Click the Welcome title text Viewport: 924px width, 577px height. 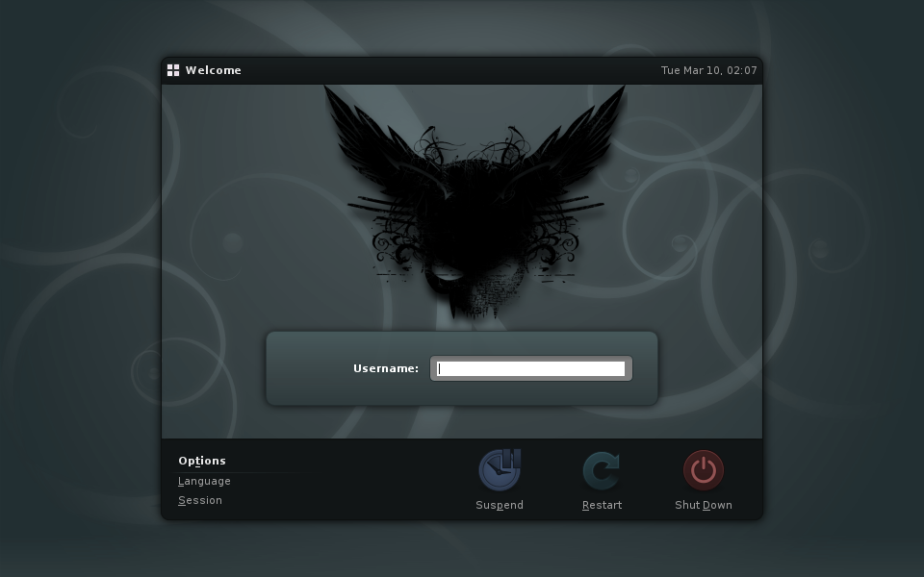(x=214, y=70)
